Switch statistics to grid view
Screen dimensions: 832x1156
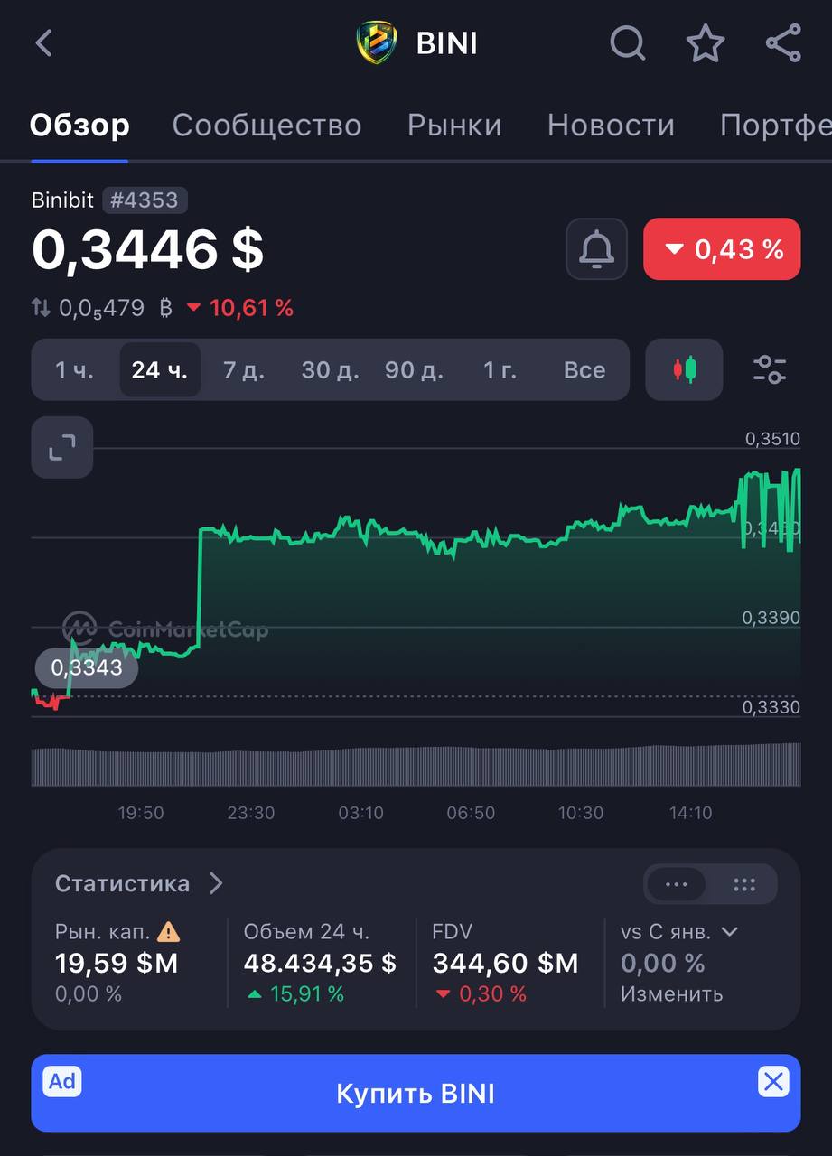click(744, 884)
